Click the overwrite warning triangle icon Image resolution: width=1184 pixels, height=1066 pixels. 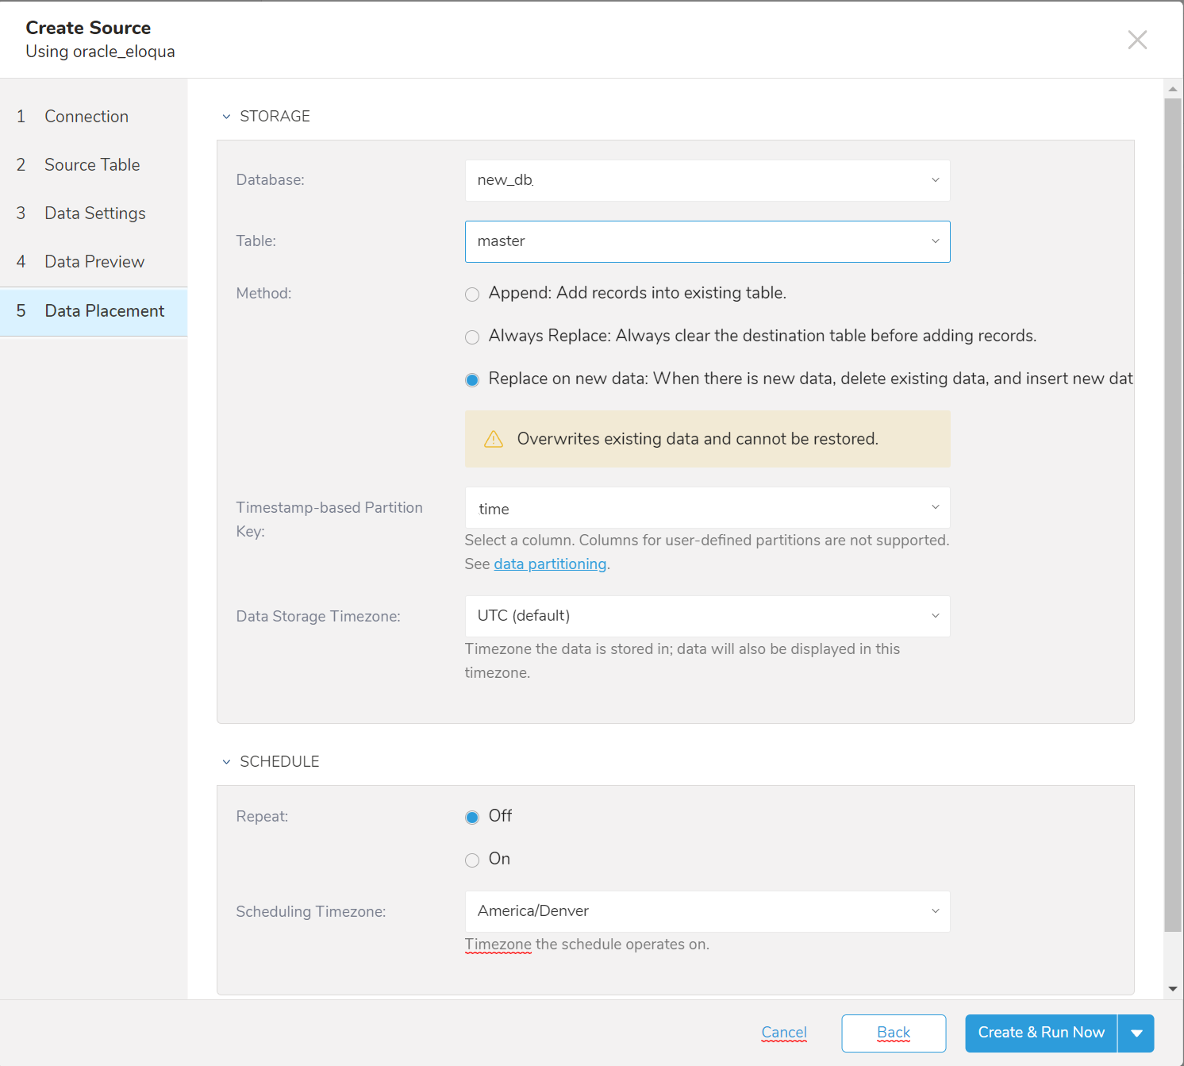494,439
